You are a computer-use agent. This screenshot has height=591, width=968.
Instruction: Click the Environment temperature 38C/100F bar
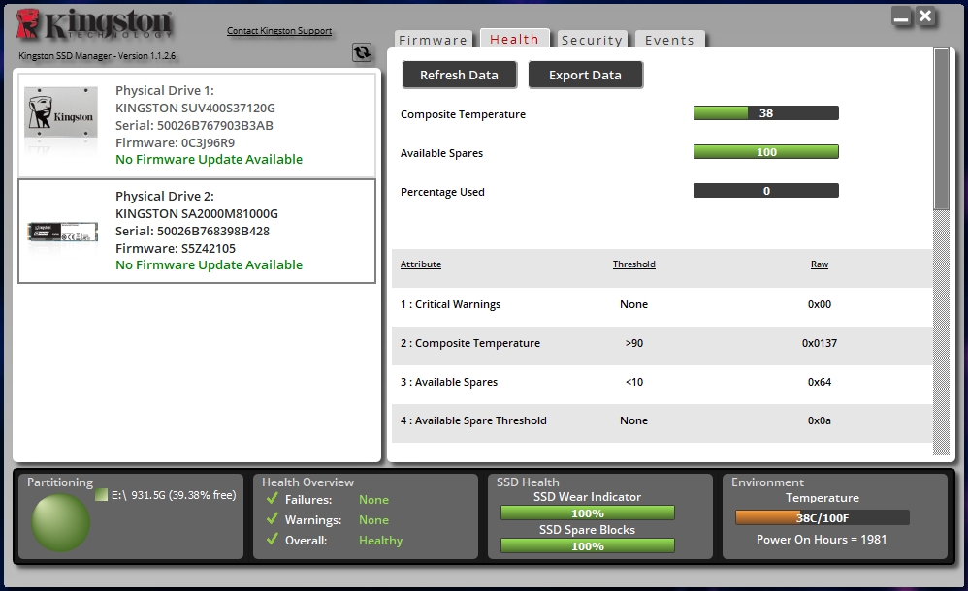click(822, 517)
